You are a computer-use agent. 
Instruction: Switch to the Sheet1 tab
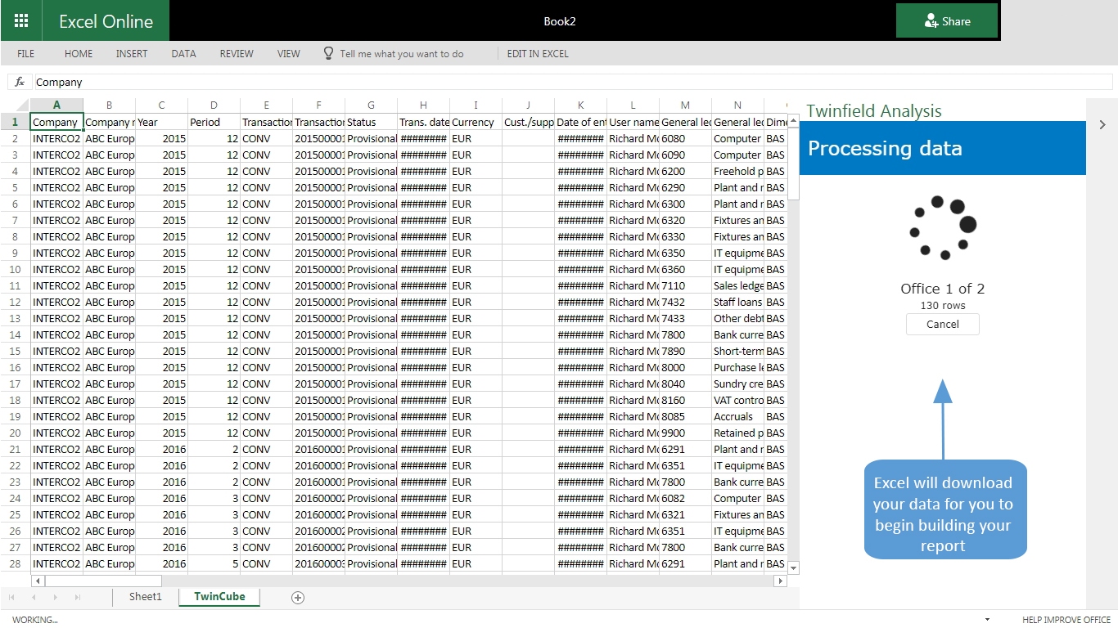pos(146,597)
